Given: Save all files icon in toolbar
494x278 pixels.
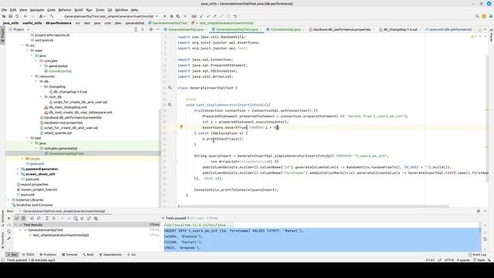Looking at the screenshot, I should tap(10, 16).
